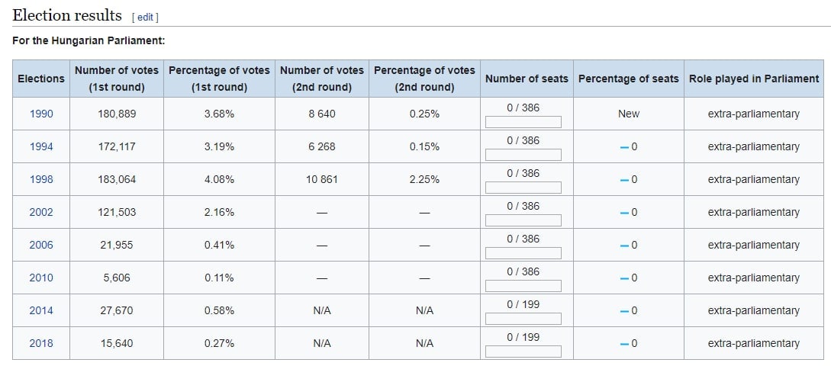Open the 2014 election link
This screenshot has height=366, width=831.
coord(41,310)
